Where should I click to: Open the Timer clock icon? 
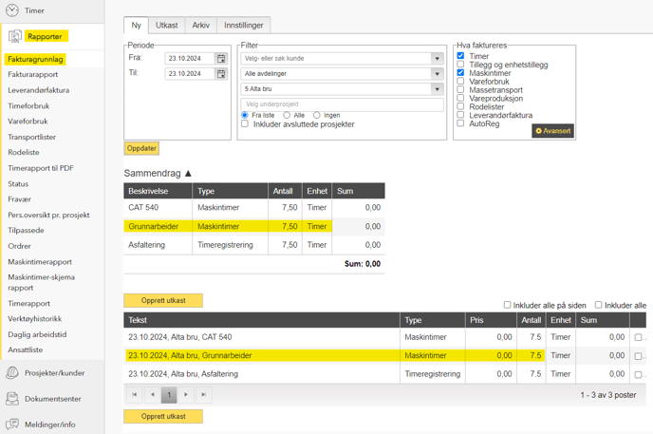click(x=12, y=10)
